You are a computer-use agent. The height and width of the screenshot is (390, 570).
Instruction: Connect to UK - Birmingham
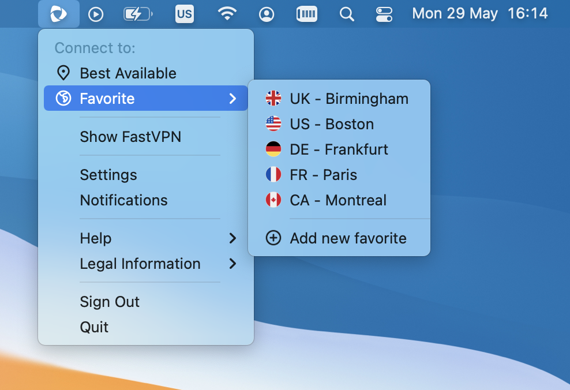click(x=339, y=99)
